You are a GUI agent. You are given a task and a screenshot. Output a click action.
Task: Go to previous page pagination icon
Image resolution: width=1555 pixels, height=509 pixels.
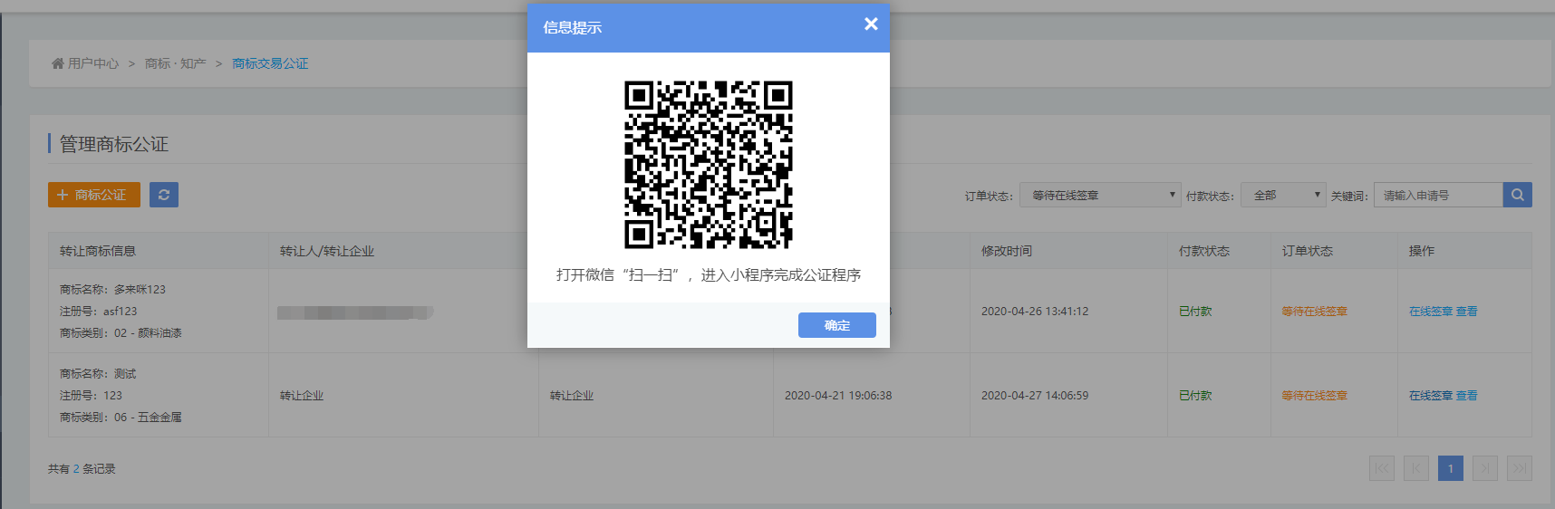[x=1416, y=468]
